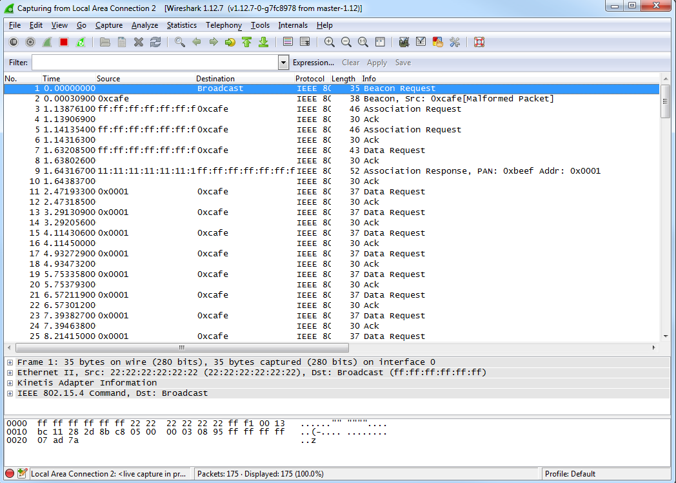Image resolution: width=676 pixels, height=483 pixels.
Task: Jump to the first packet
Action: 246,43
